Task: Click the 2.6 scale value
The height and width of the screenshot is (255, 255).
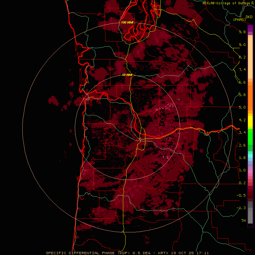Action: [242, 145]
